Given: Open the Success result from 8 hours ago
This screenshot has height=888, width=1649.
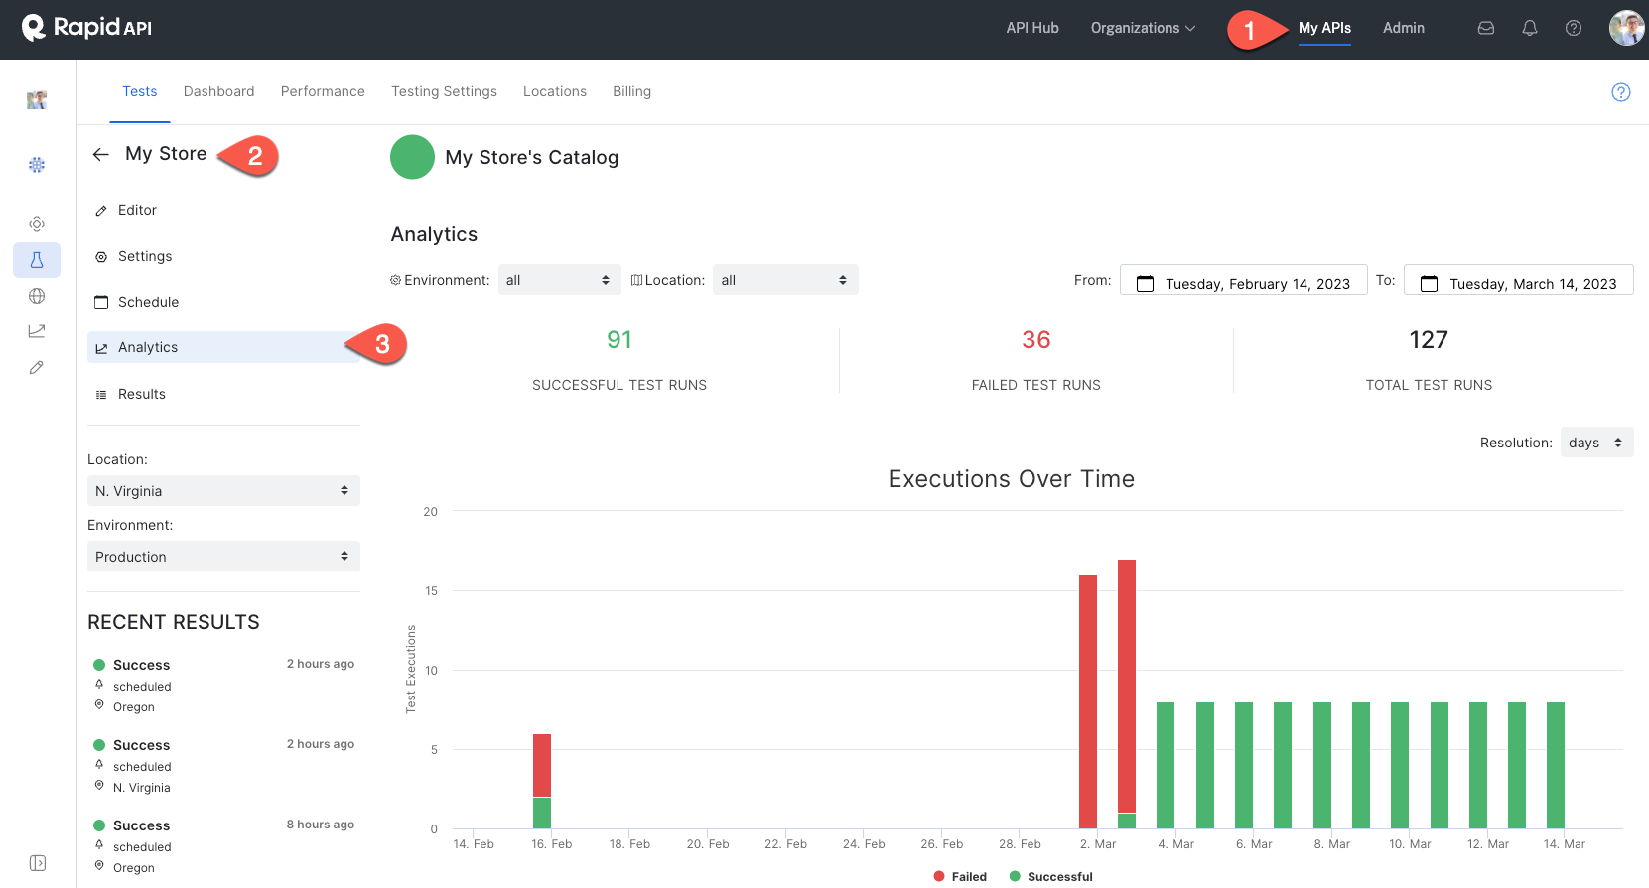Looking at the screenshot, I should point(223,846).
